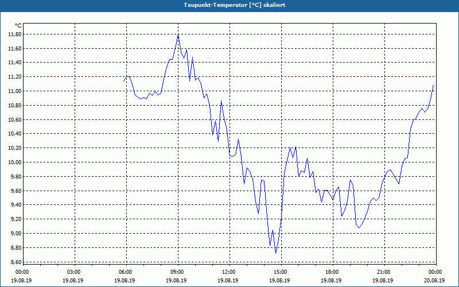Click the 20.08.19 date label
459x287 pixels.
click(x=434, y=280)
